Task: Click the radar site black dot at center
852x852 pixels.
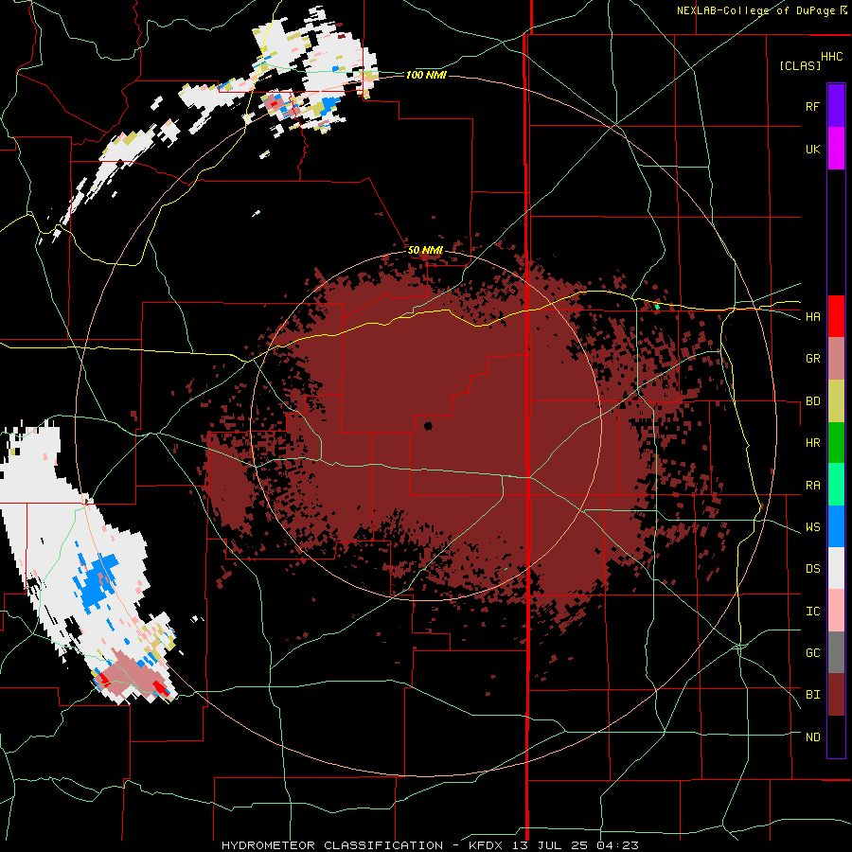Action: coord(428,425)
